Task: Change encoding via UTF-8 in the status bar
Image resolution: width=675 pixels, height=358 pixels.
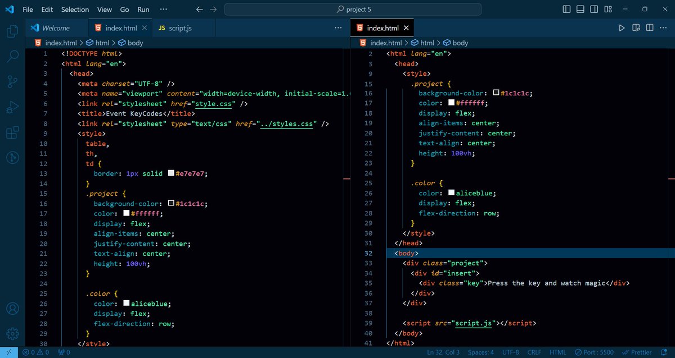Action: [510, 352]
